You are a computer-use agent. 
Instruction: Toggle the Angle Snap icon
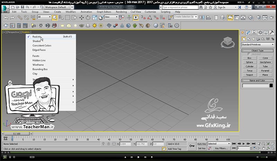tap(150, 18)
